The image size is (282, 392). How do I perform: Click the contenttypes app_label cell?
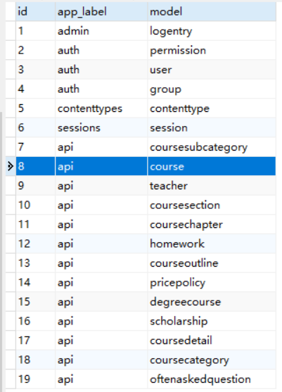click(x=101, y=108)
